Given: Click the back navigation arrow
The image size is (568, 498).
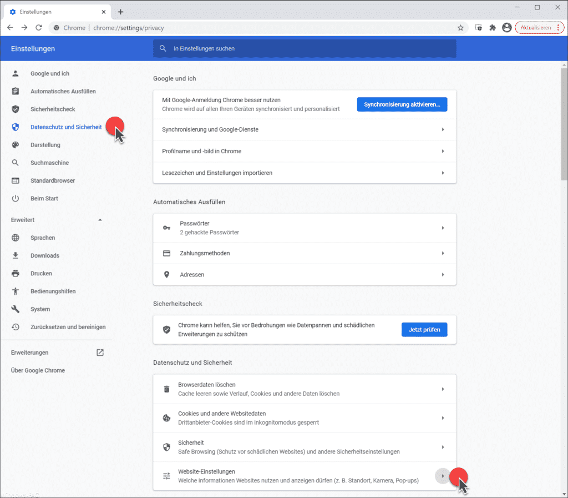Looking at the screenshot, I should tap(10, 28).
